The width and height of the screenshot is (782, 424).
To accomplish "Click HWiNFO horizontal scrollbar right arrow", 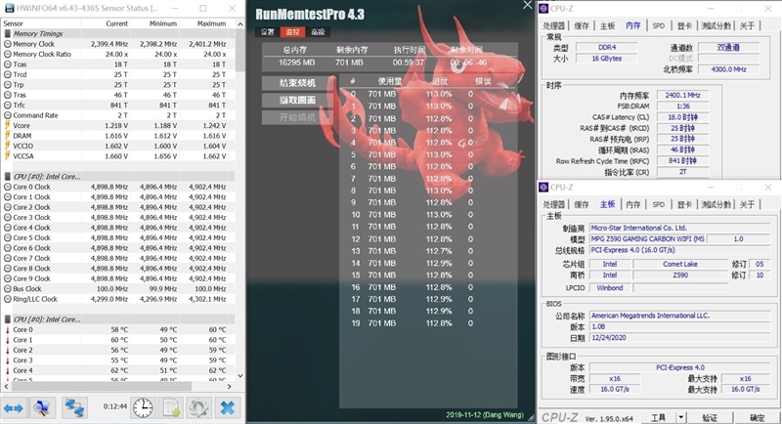I will pos(229,386).
